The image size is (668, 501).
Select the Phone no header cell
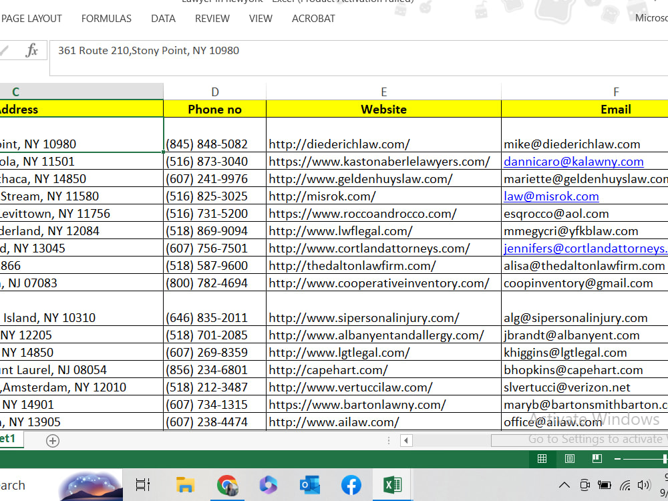(214, 109)
